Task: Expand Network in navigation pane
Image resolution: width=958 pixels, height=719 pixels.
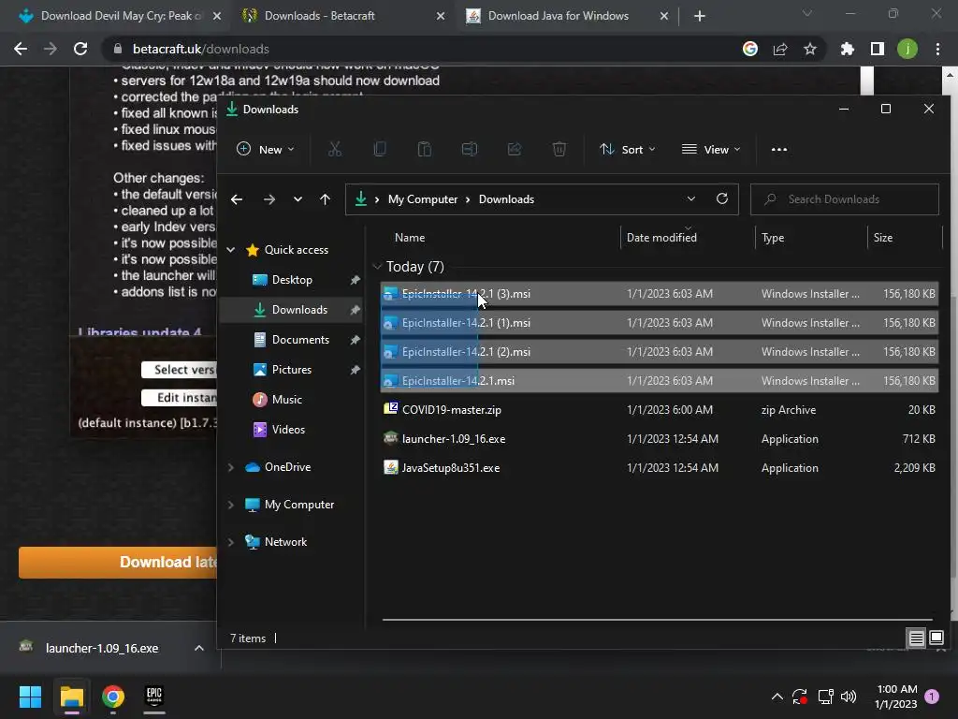Action: point(231,542)
